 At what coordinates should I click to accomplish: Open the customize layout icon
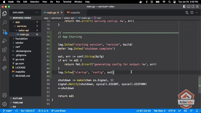[197, 7]
